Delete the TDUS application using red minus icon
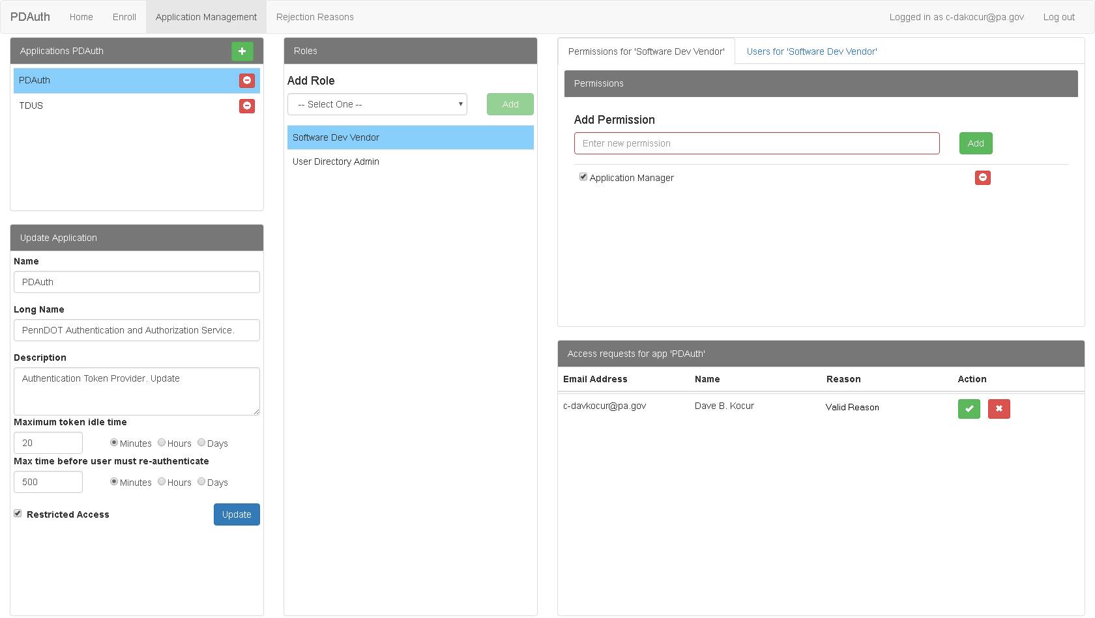Screen dimensions: 1095x618 (x=247, y=105)
